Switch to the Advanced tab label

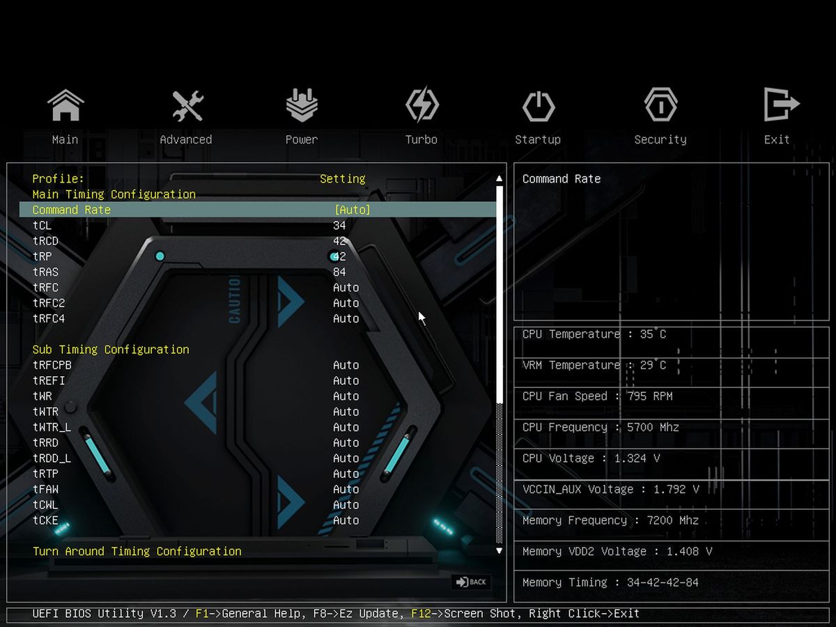186,139
